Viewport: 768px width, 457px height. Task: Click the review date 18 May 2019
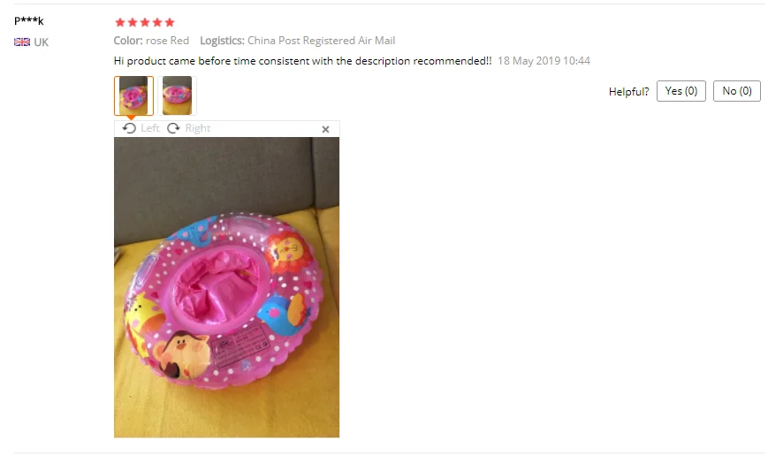[529, 61]
